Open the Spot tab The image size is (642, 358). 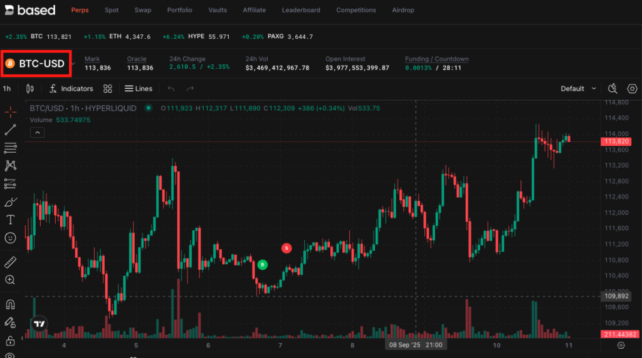coord(112,10)
